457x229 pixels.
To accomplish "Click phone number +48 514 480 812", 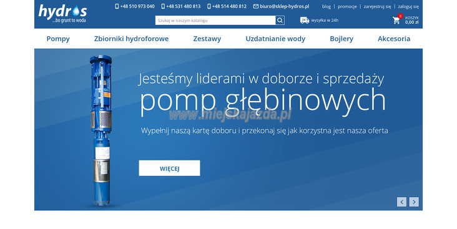I will (x=229, y=6).
